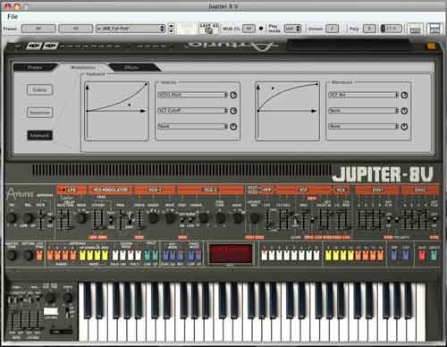Adjust the ENV-1 attack slider
The height and width of the screenshot is (347, 447).
tap(359, 219)
